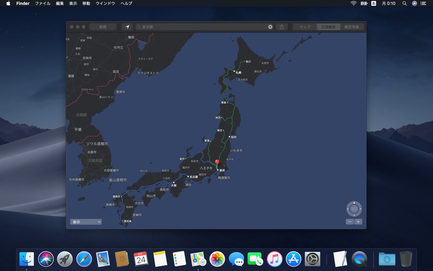Open Messages app in the Dock
This screenshot has width=433, height=271.
pos(236,259)
